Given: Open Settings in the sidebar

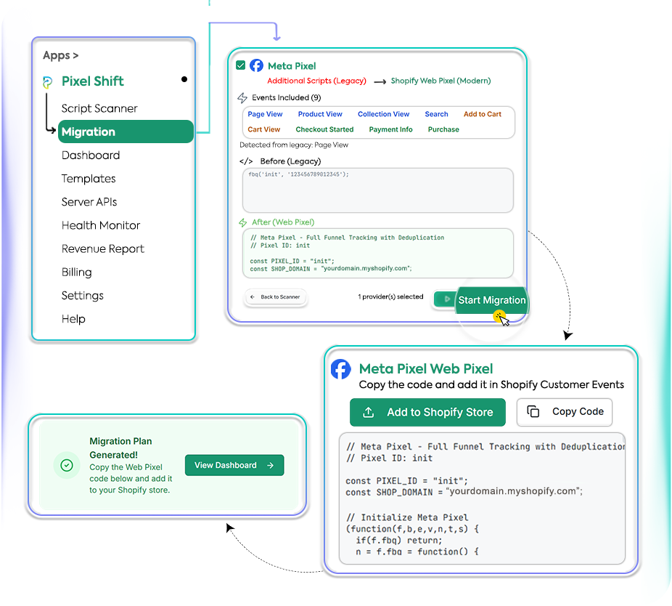Looking at the screenshot, I should (83, 295).
